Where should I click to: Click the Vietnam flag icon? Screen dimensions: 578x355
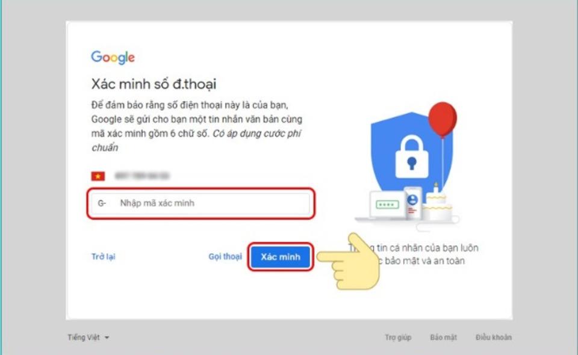click(x=98, y=176)
